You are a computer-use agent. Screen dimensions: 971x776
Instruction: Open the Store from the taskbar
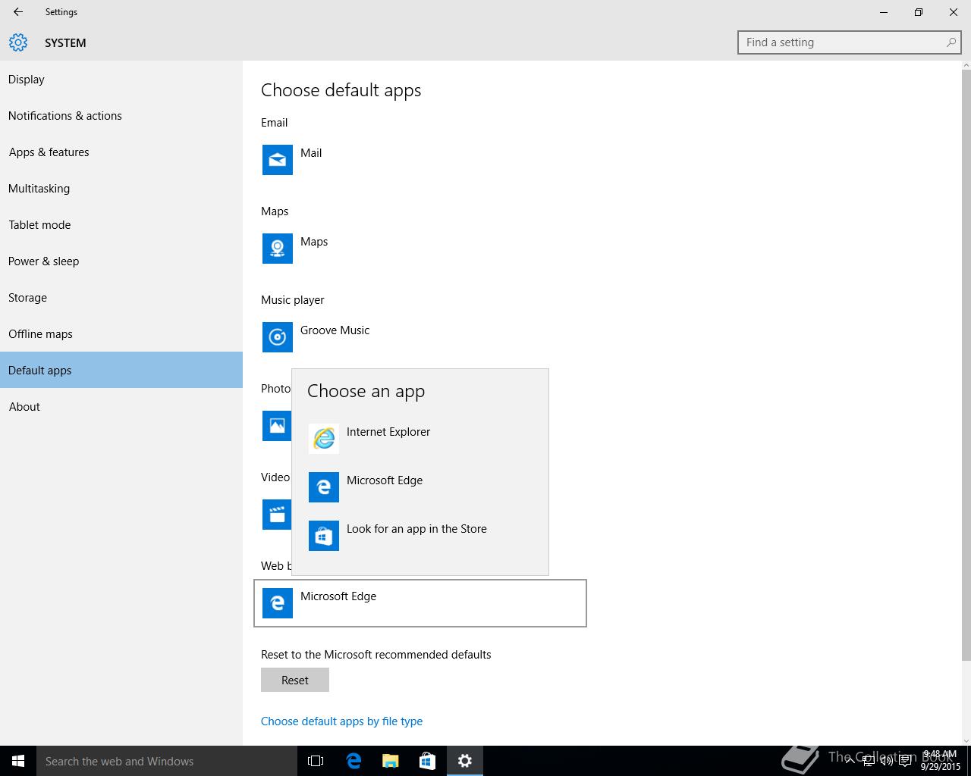(427, 761)
